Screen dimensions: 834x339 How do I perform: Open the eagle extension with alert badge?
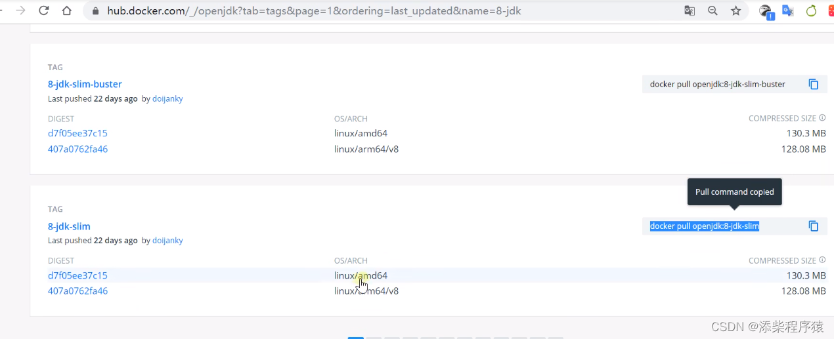766,11
